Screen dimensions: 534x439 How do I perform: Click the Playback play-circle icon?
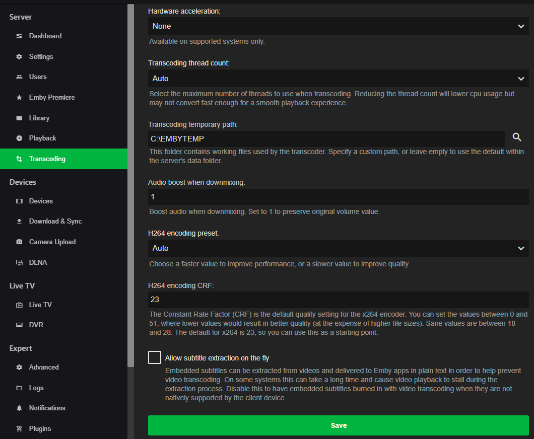pos(19,138)
